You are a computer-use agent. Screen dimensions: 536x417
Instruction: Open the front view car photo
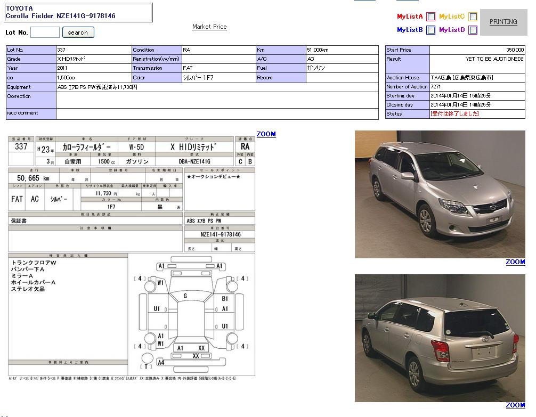point(440,194)
